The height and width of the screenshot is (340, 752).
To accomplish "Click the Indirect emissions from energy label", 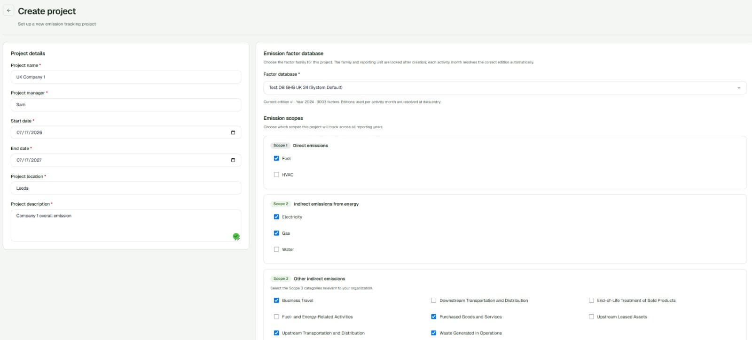I will coord(326,204).
